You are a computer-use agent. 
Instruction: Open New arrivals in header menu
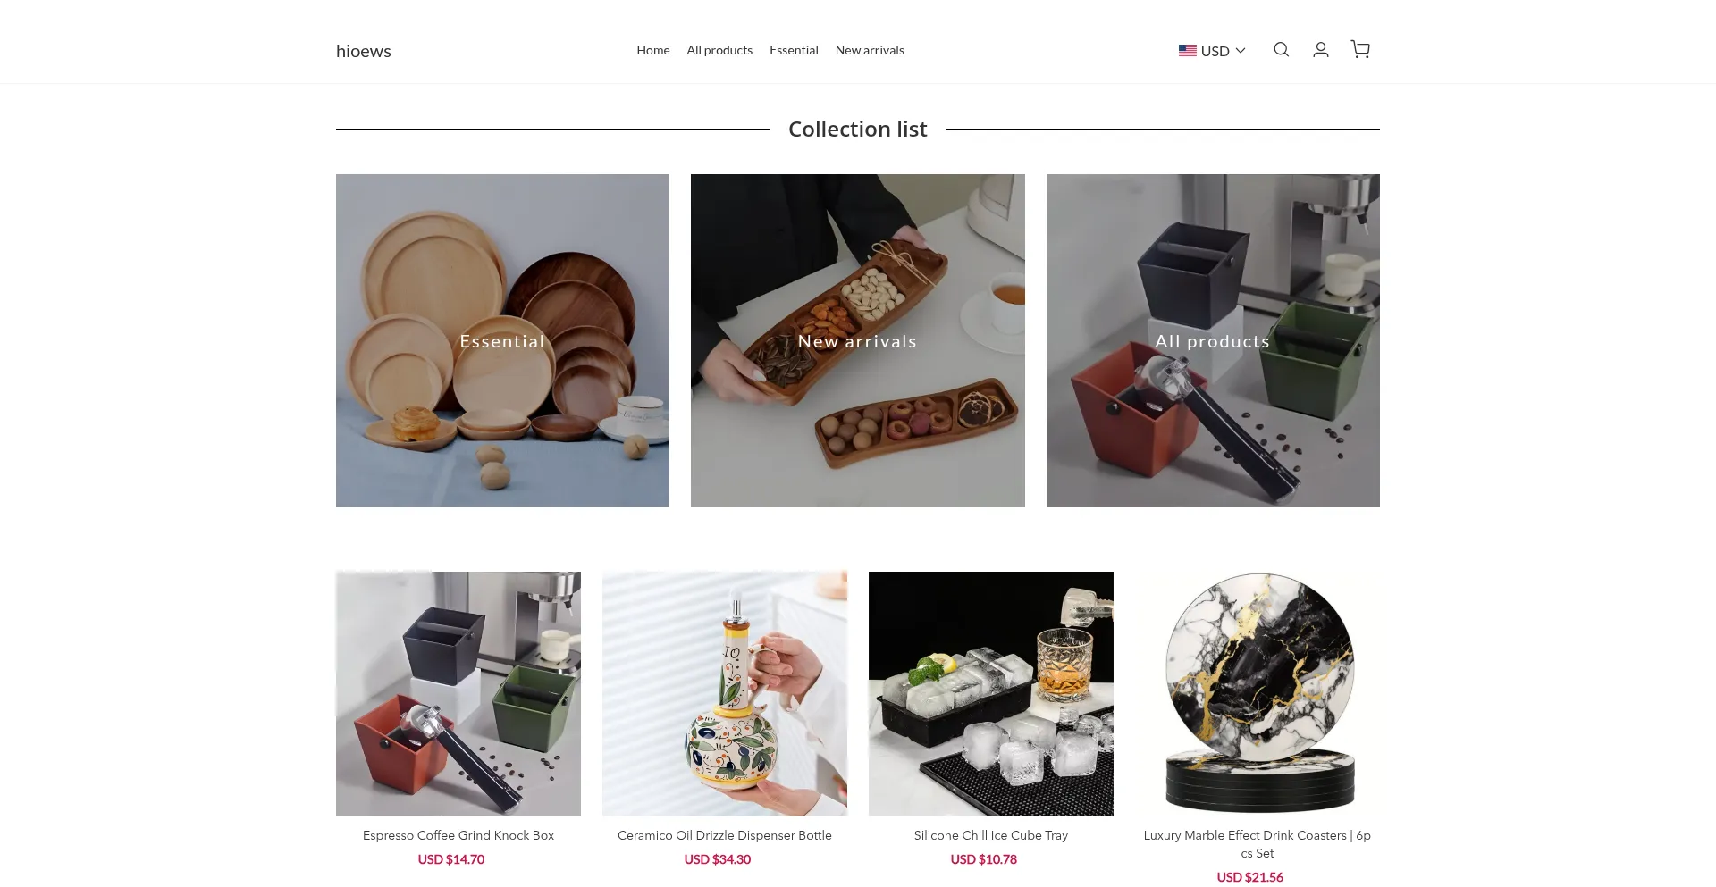click(870, 50)
